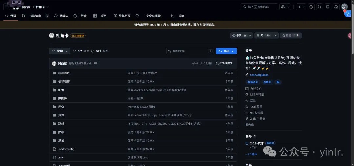Expand the commit message ellipsis button
The width and height of the screenshot is (354, 166).
point(95,63)
